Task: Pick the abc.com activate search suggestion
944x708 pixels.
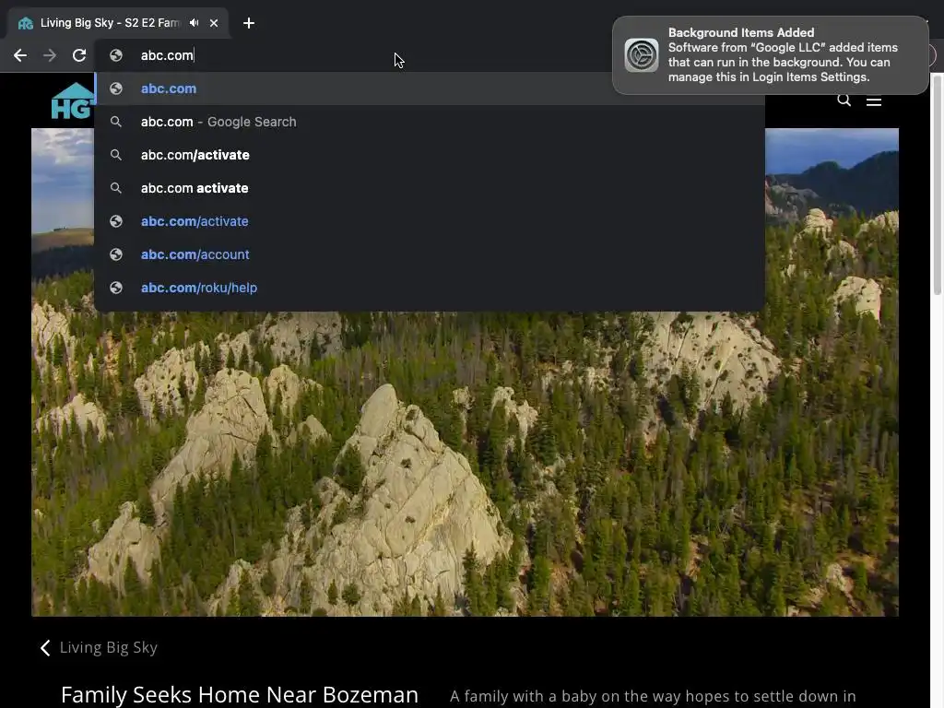Action: (x=430, y=188)
